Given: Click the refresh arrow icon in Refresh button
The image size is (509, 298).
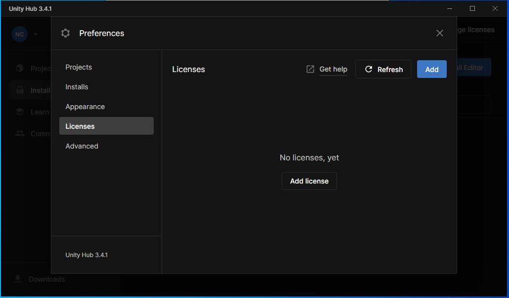Looking at the screenshot, I should point(369,69).
